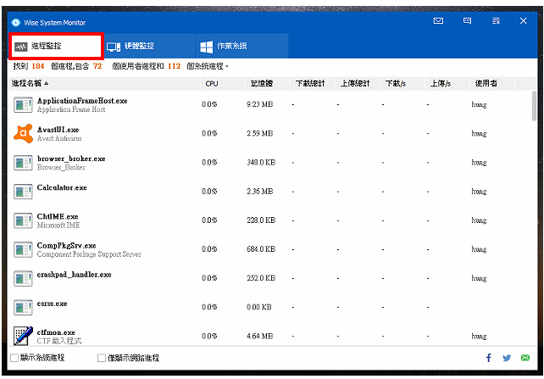Select the CompPkgSrv.exe process name

click(x=67, y=245)
